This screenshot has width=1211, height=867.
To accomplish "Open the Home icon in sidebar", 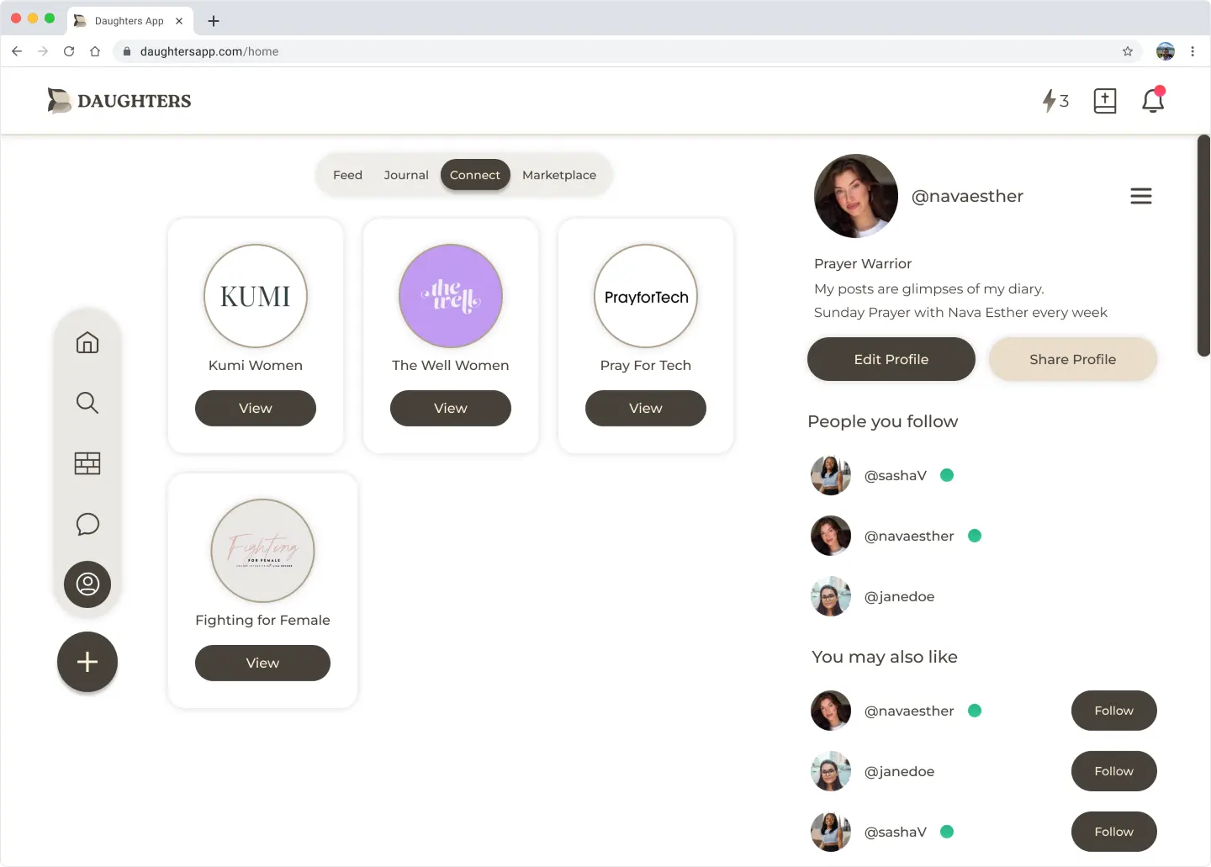I will pos(87,343).
